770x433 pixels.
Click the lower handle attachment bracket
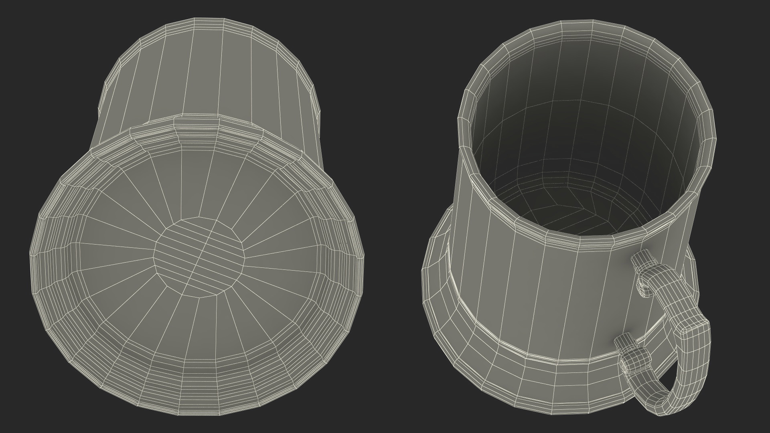[632, 353]
